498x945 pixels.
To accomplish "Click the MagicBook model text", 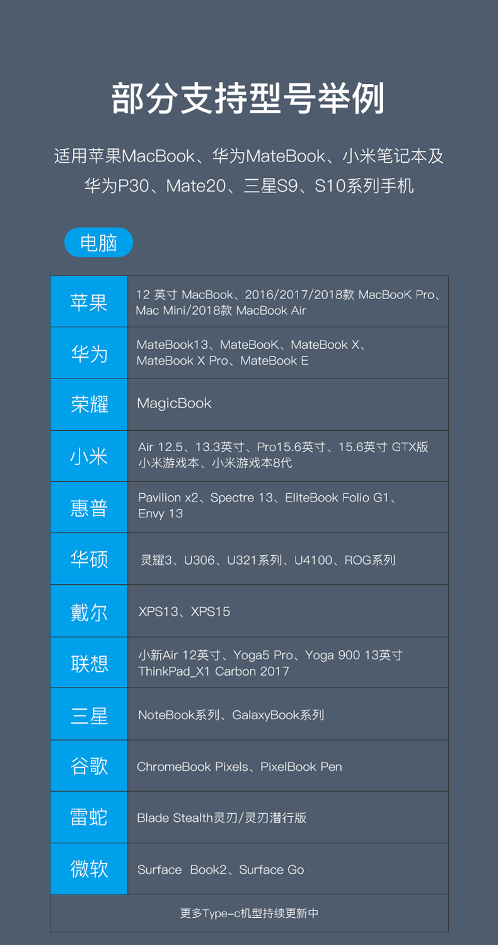I will click(174, 404).
